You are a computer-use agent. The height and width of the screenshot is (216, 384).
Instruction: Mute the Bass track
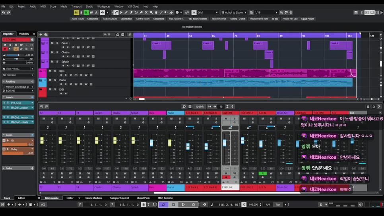(x=50, y=71)
